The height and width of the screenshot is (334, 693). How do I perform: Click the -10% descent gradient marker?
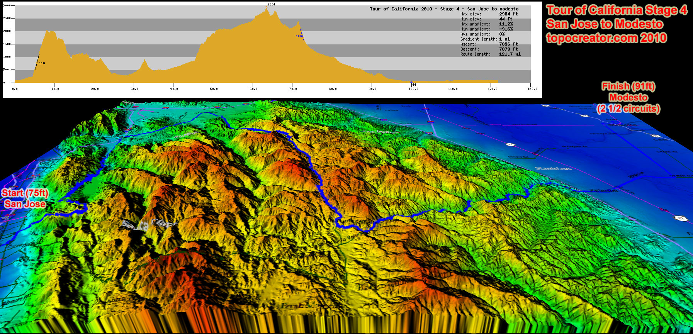tap(298, 36)
